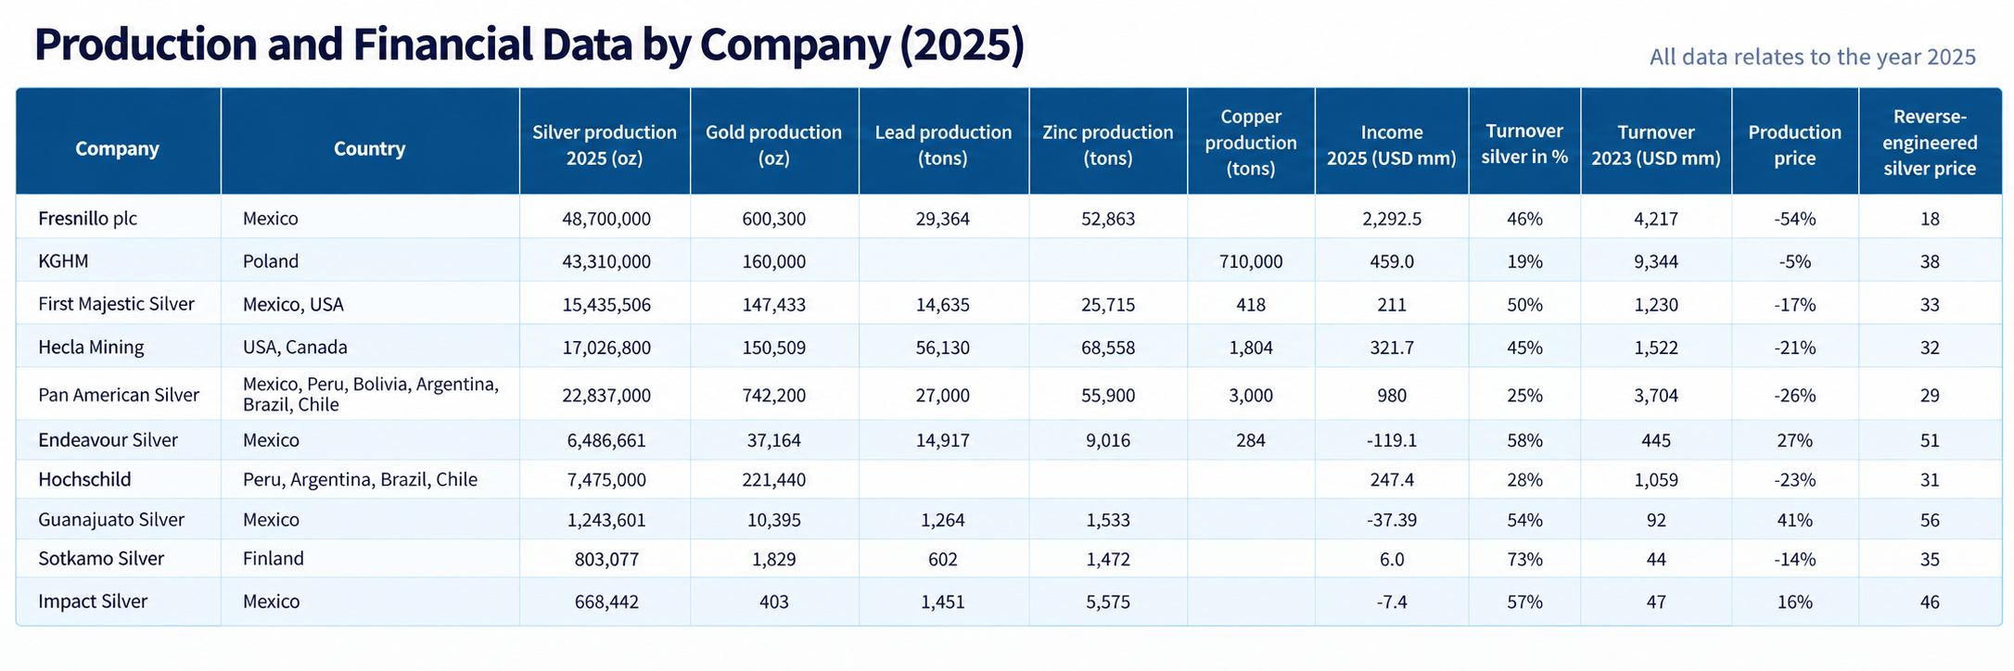The height and width of the screenshot is (671, 2014).
Task: Select the note All data relates to 2025
Action: coord(1813,57)
